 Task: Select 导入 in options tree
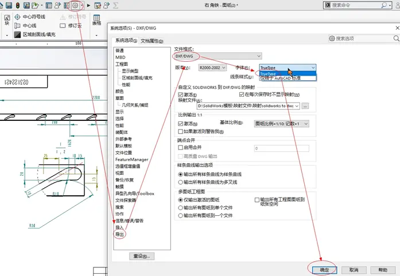pos(119,227)
